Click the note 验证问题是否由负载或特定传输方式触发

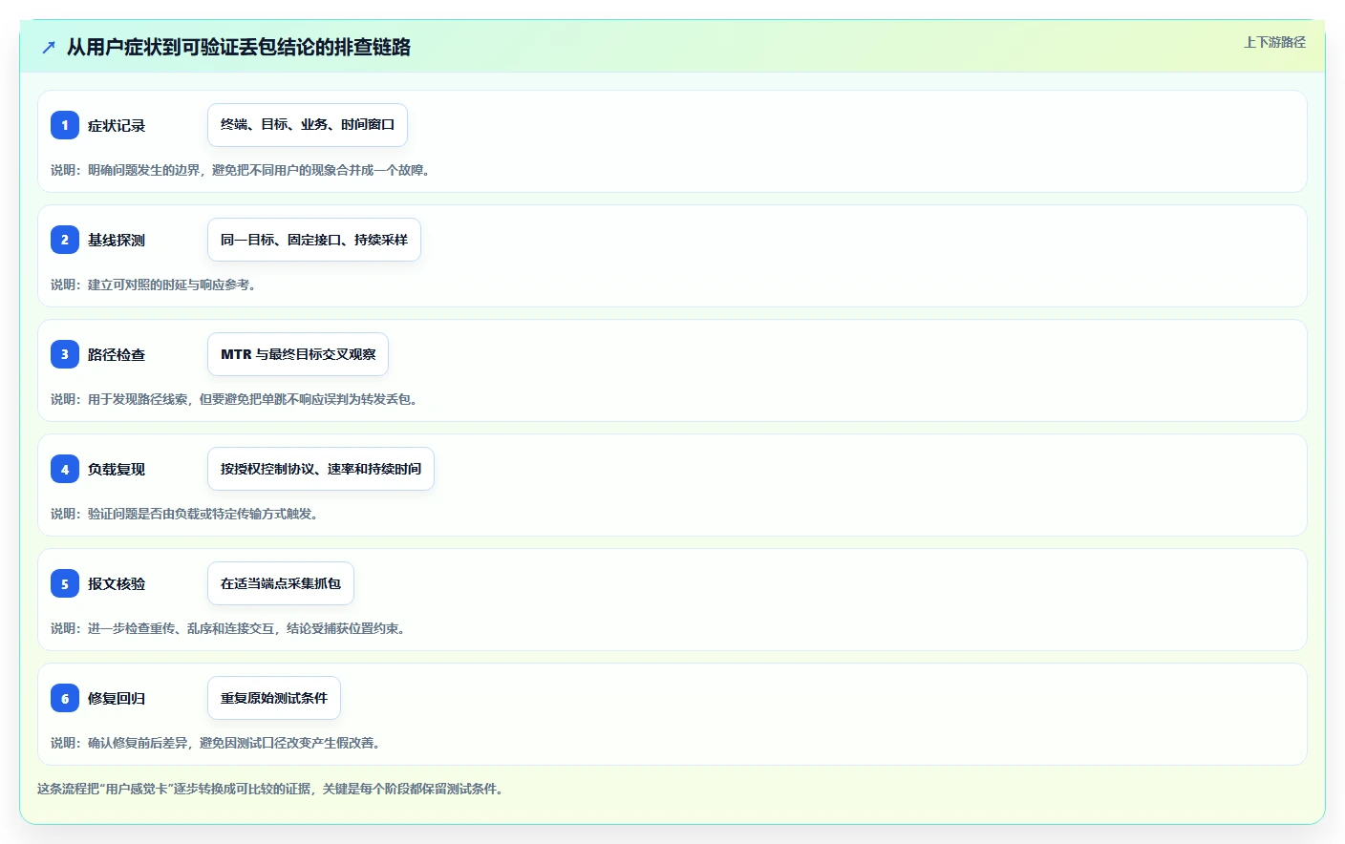[203, 514]
